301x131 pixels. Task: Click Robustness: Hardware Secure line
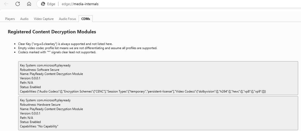(40, 105)
